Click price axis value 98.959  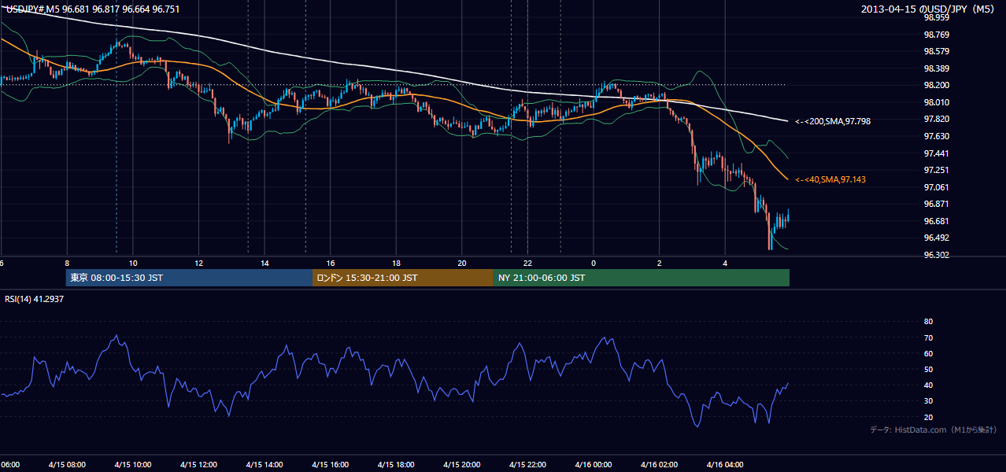[x=936, y=17]
